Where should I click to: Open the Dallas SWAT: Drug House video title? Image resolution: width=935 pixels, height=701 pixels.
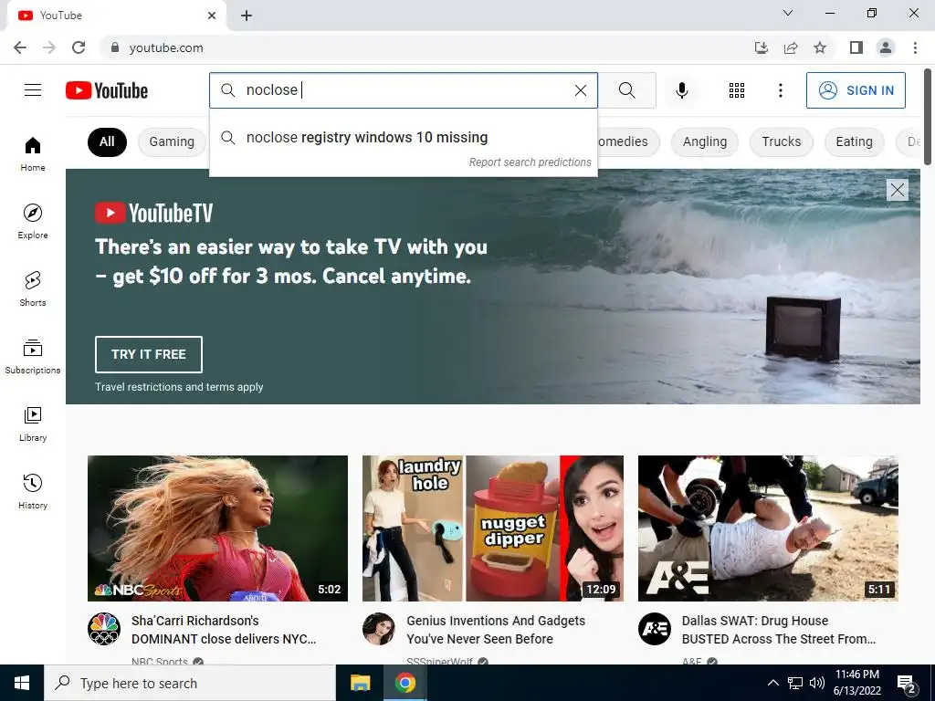[779, 630]
